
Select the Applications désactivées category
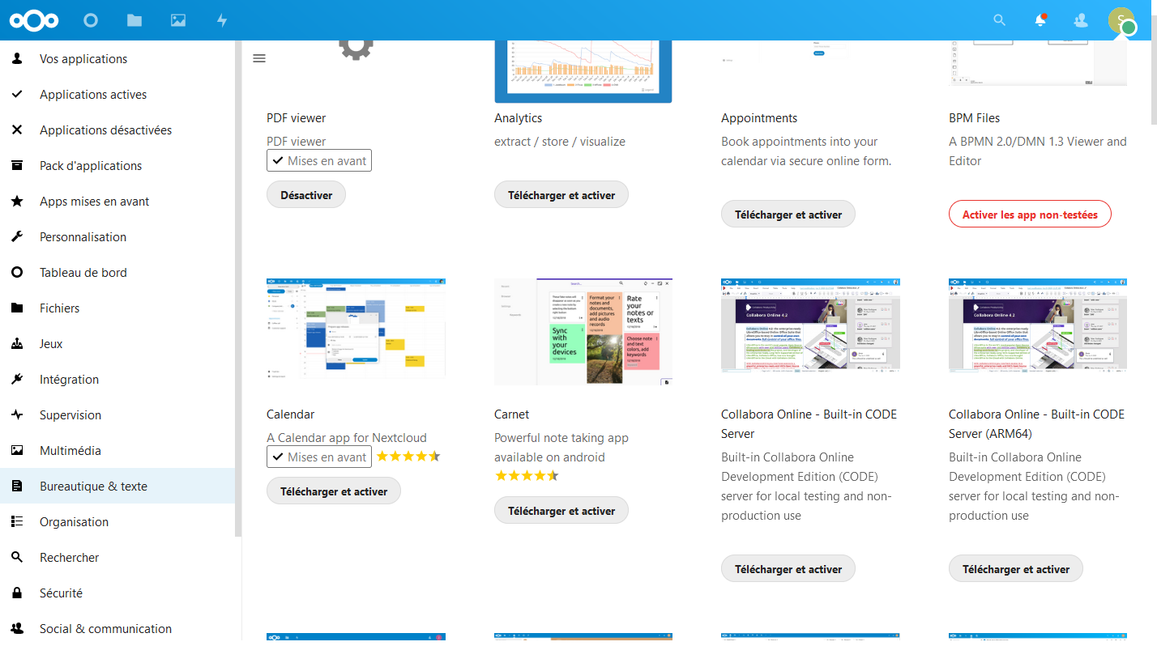pos(117,130)
